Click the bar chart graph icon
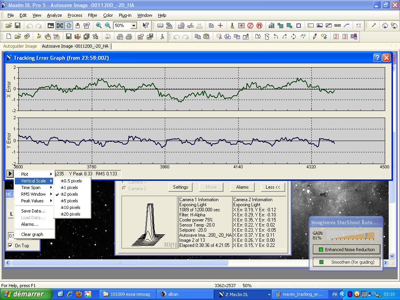 (x=271, y=25)
